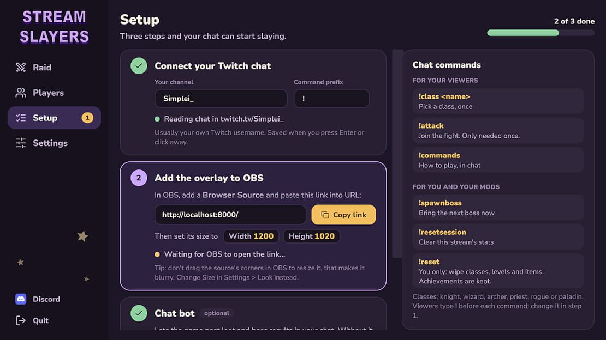The image size is (606, 340).
Task: Click the step 2 number badge
Action: (x=139, y=178)
